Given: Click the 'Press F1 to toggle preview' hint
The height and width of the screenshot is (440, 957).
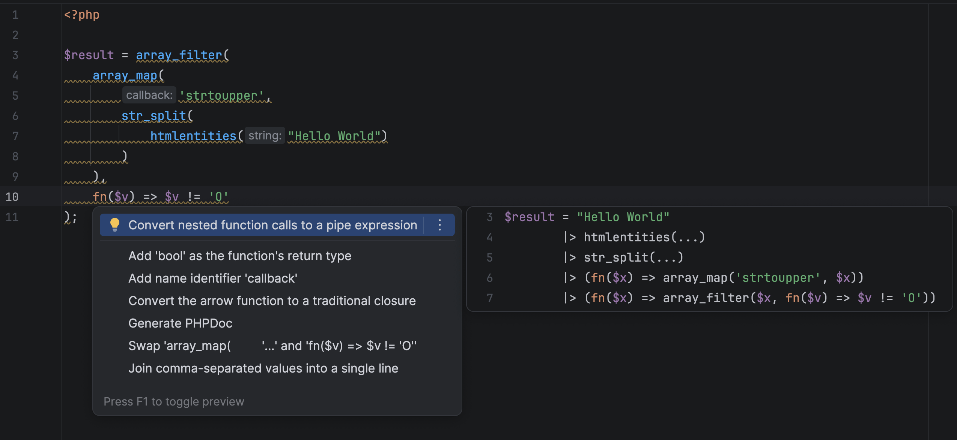Looking at the screenshot, I should point(174,401).
